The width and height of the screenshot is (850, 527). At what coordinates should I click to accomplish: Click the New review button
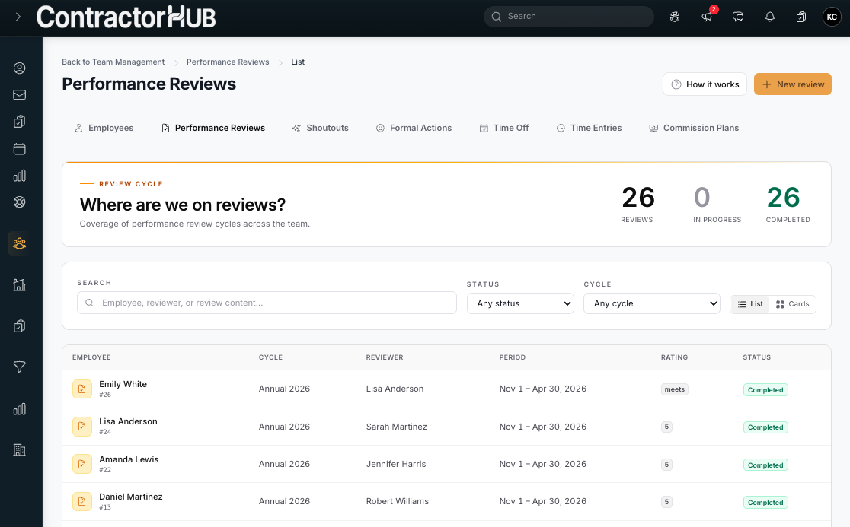click(793, 84)
